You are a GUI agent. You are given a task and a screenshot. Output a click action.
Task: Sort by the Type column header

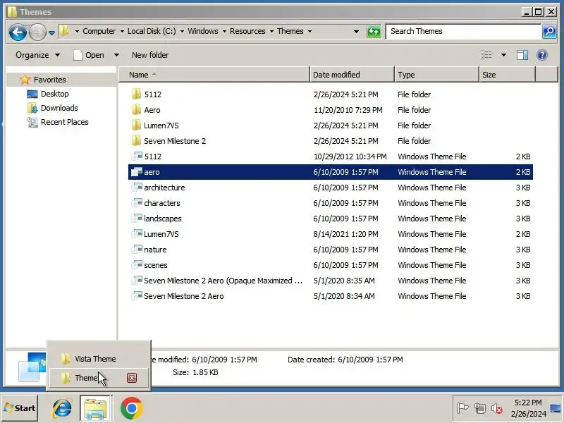pos(436,75)
